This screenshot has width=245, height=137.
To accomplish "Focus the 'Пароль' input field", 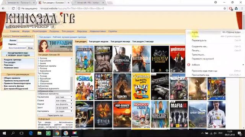I will [x=25, y=44].
